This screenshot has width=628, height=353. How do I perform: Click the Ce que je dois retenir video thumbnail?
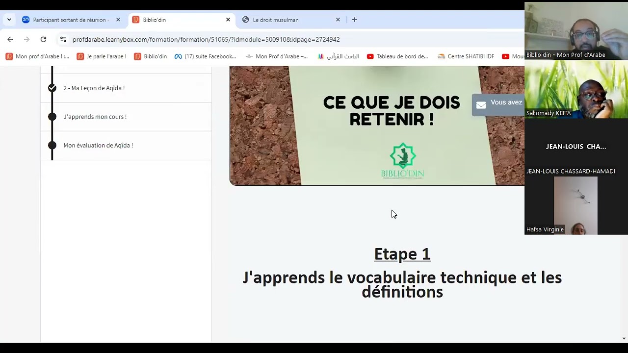click(x=377, y=126)
